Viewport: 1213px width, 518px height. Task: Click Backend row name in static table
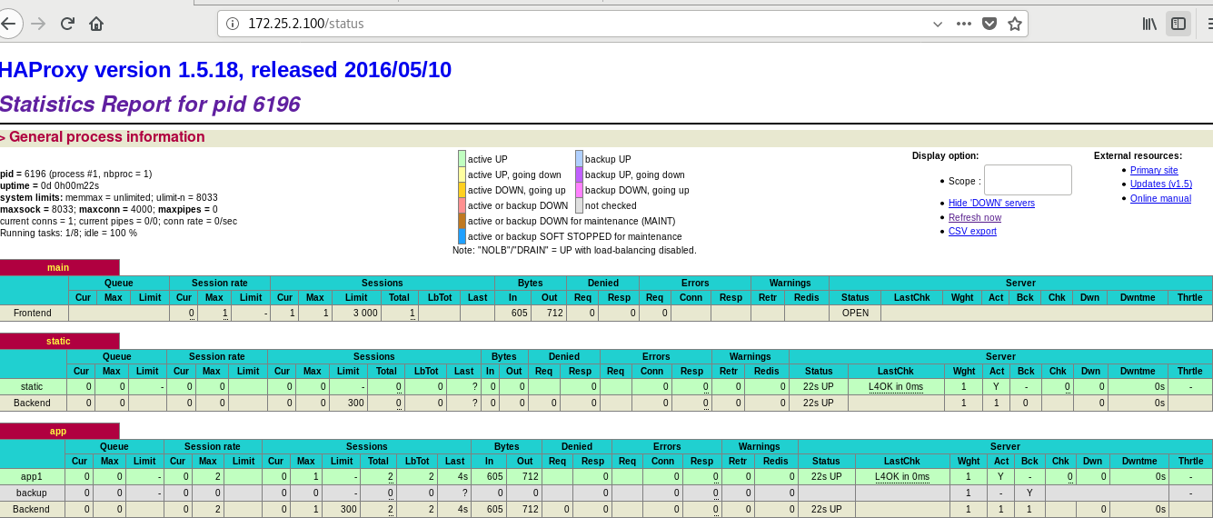tap(33, 403)
